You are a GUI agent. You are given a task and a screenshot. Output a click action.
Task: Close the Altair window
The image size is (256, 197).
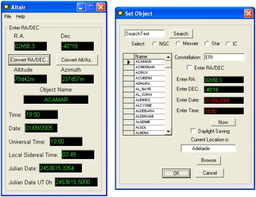tap(101, 7)
